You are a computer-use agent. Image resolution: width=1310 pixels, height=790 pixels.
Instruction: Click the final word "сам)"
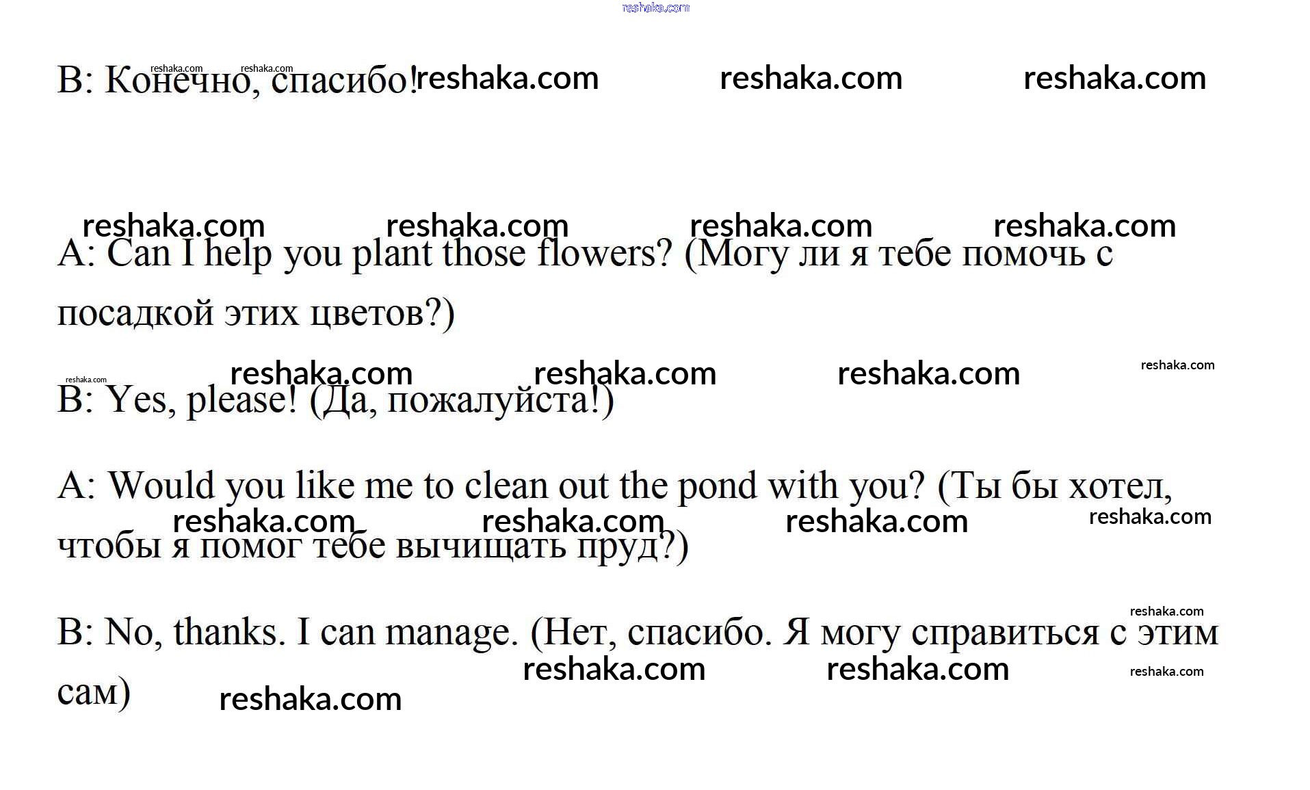click(x=94, y=692)
